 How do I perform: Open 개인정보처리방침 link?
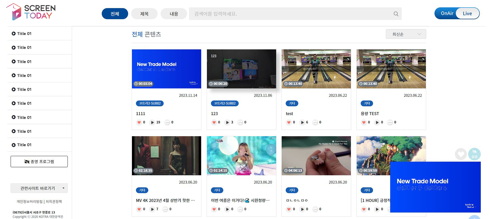(30, 202)
